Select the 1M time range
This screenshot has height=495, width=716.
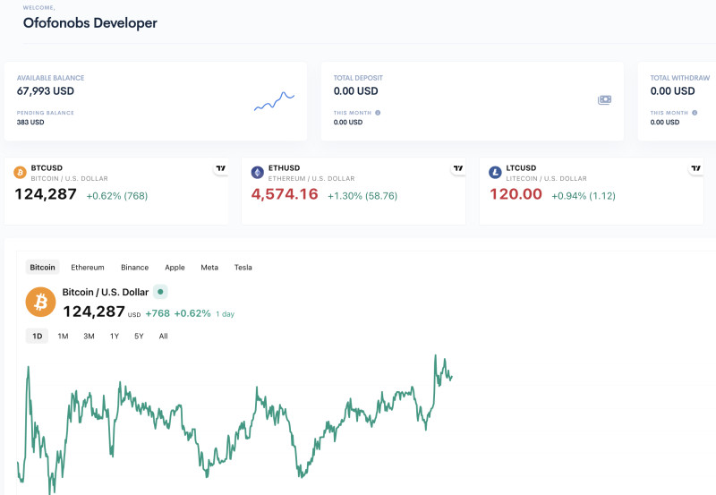click(x=63, y=337)
